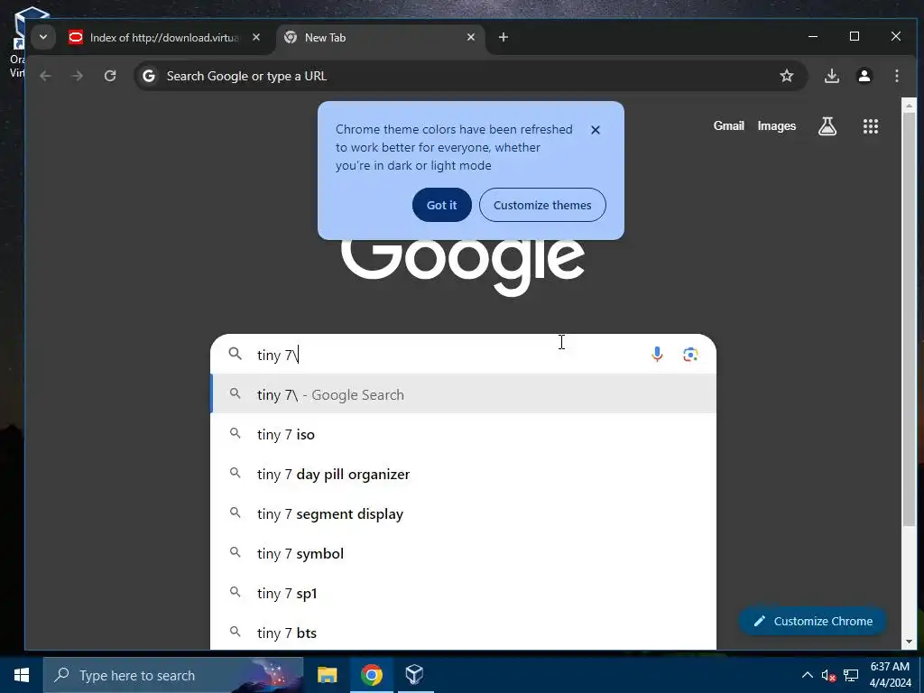Open Chrome three-dot menu
This screenshot has height=693, width=924.
pos(897,76)
